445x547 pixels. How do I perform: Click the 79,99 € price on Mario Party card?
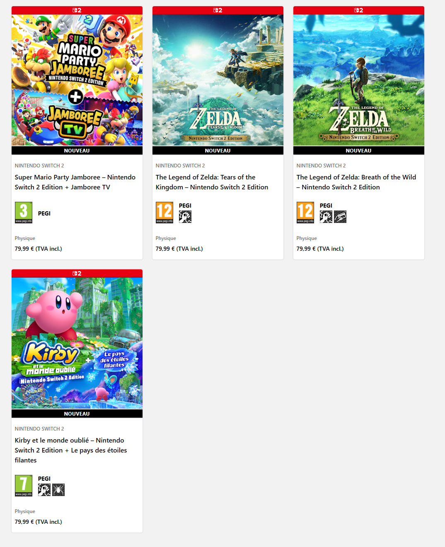[x=39, y=249]
